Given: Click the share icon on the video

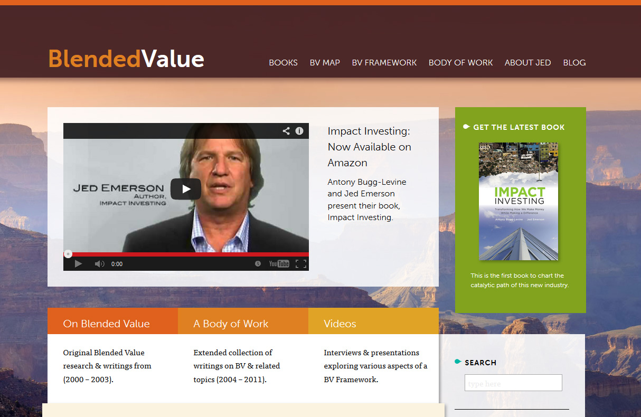Looking at the screenshot, I should 286,131.
